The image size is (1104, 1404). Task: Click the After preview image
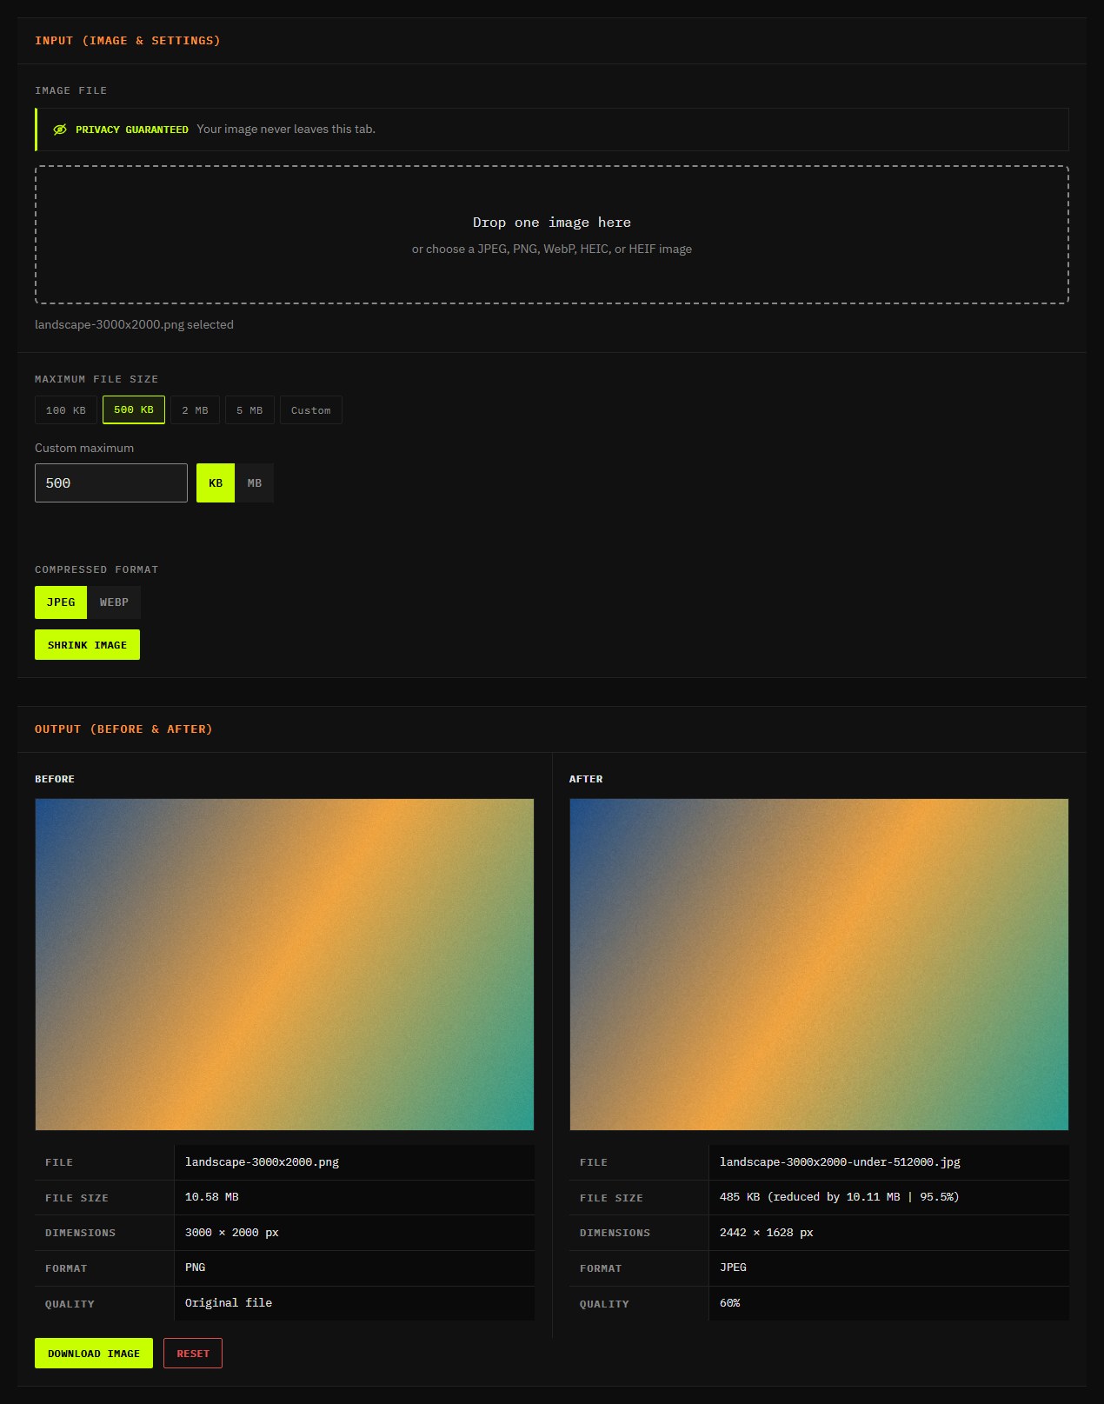pyautogui.click(x=819, y=965)
